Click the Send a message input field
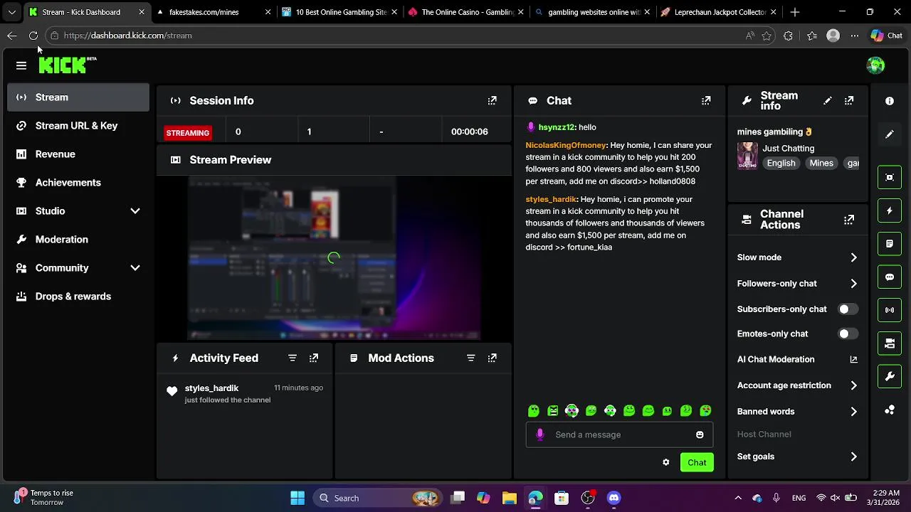Screen dimensions: 911x512 tap(619, 434)
